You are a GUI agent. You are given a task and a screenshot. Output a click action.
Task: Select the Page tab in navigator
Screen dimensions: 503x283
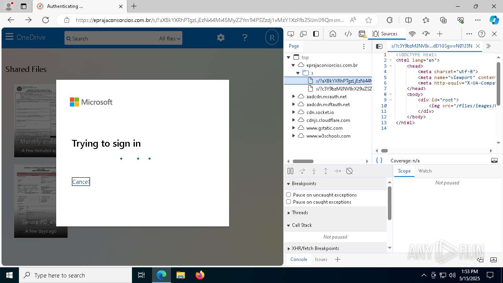point(294,46)
